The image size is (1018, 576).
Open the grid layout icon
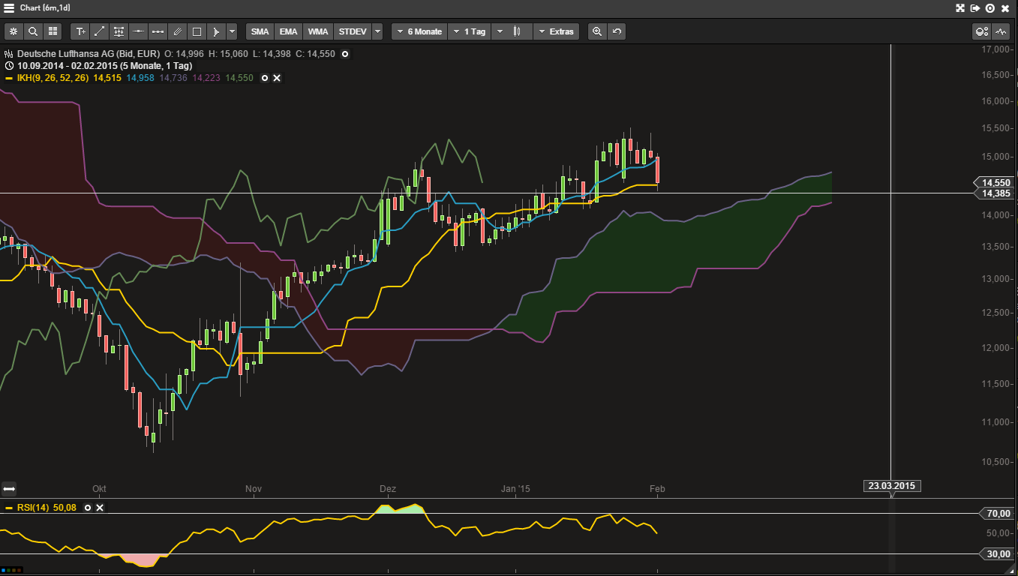(x=53, y=31)
